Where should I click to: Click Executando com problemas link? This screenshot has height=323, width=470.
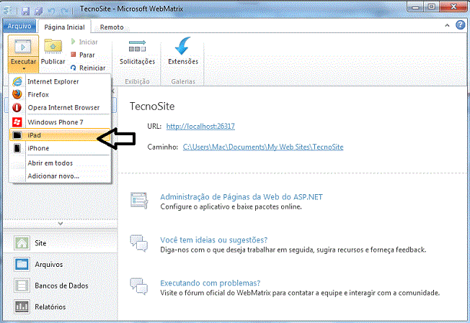pyautogui.click(x=210, y=283)
